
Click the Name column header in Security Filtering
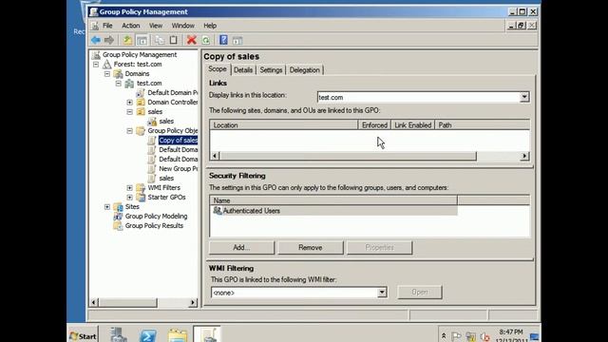tap(333, 200)
